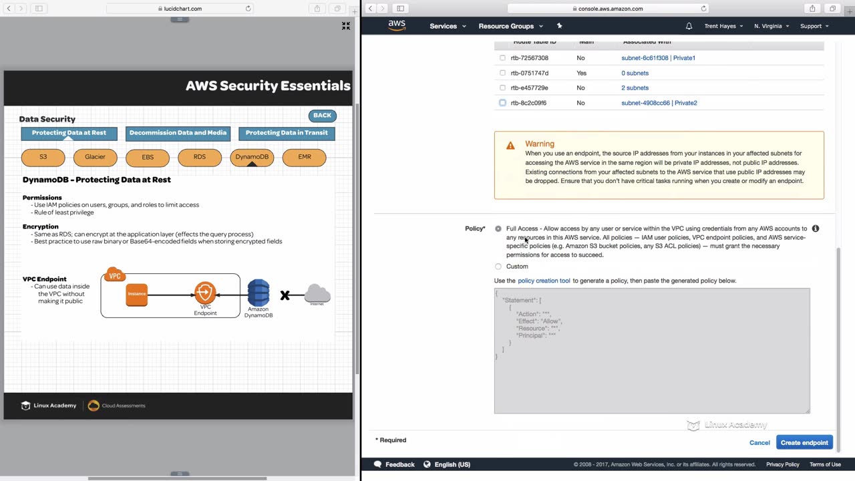Click the Amazon DynamoDB database icon in diagram
This screenshot has height=481, width=855.
click(x=259, y=293)
